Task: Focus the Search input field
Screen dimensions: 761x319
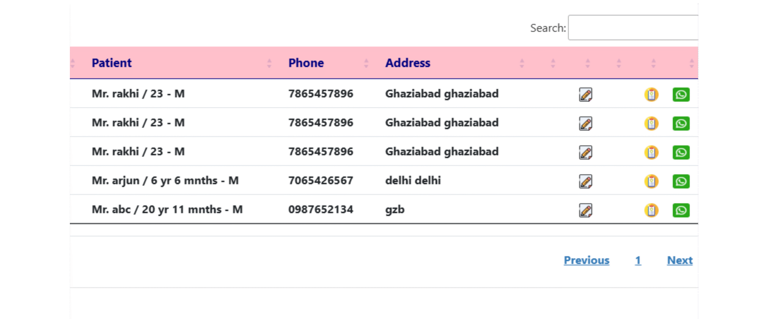Action: 633,28
